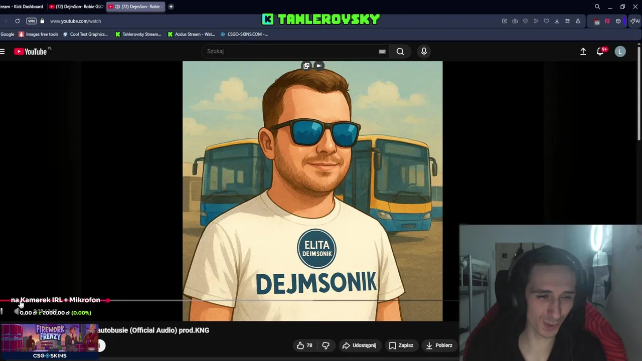Select the active DejmSon tab with audio
Viewport: 642px width, 361px height.
click(135, 7)
